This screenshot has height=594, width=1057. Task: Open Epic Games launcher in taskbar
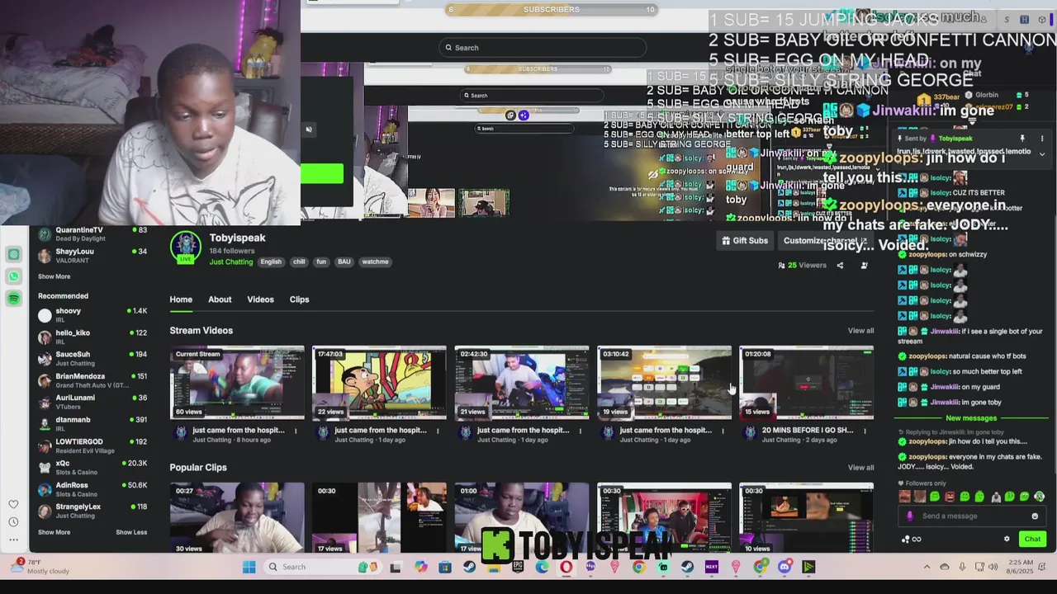(519, 567)
